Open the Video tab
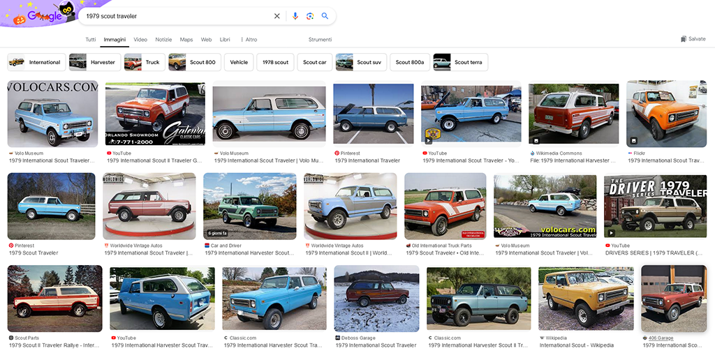The image size is (715, 353). (140, 40)
